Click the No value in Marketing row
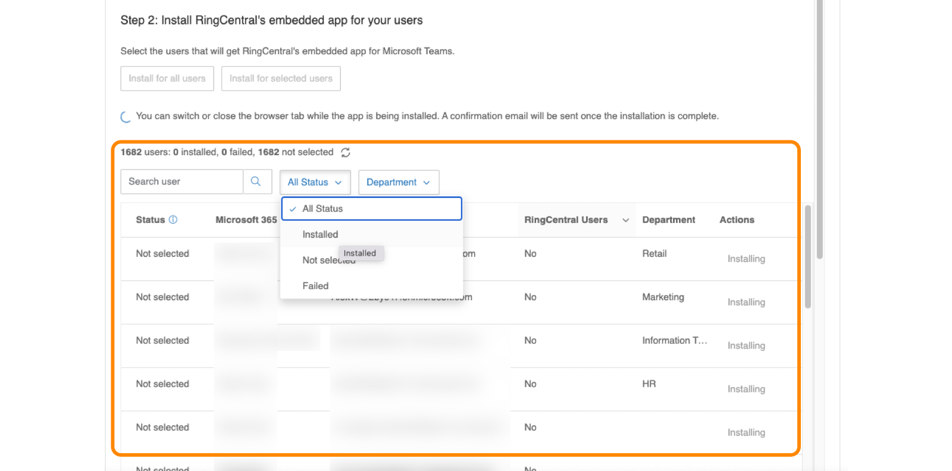Screen dimensions: 952x471 coord(530,297)
